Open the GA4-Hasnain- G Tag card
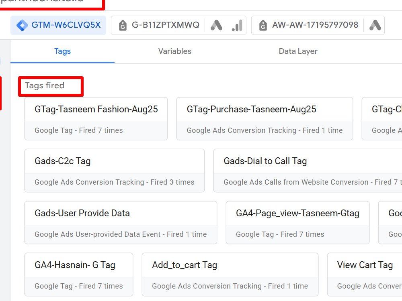 pos(79,275)
